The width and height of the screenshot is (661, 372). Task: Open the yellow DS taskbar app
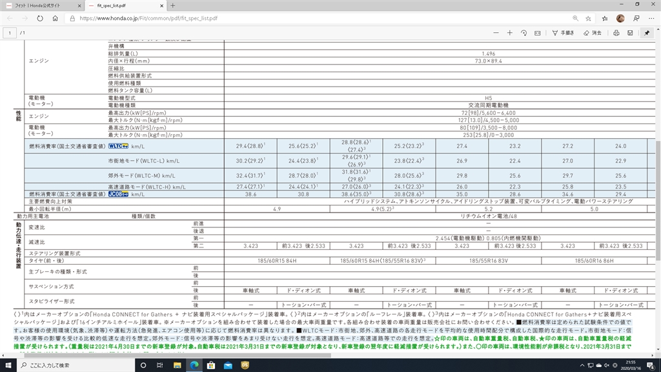(245, 366)
